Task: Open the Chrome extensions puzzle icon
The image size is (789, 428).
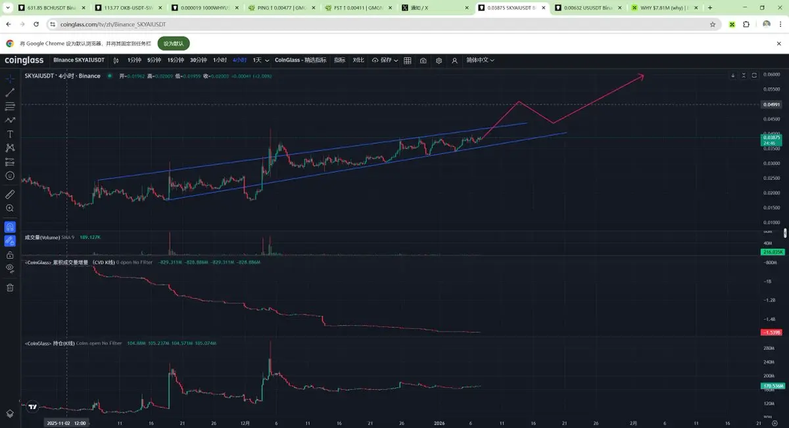Action: tap(746, 24)
